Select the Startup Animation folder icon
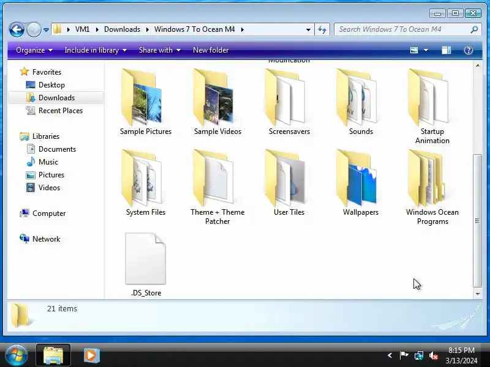This screenshot has height=367, width=490. tap(429, 97)
